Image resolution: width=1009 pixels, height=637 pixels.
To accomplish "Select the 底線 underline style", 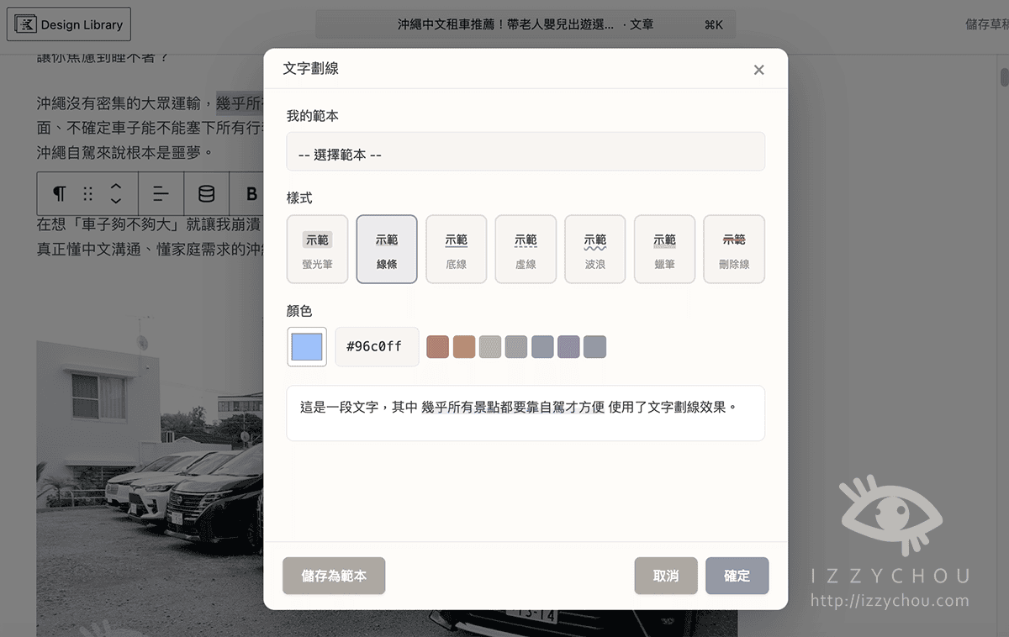I will tap(456, 250).
